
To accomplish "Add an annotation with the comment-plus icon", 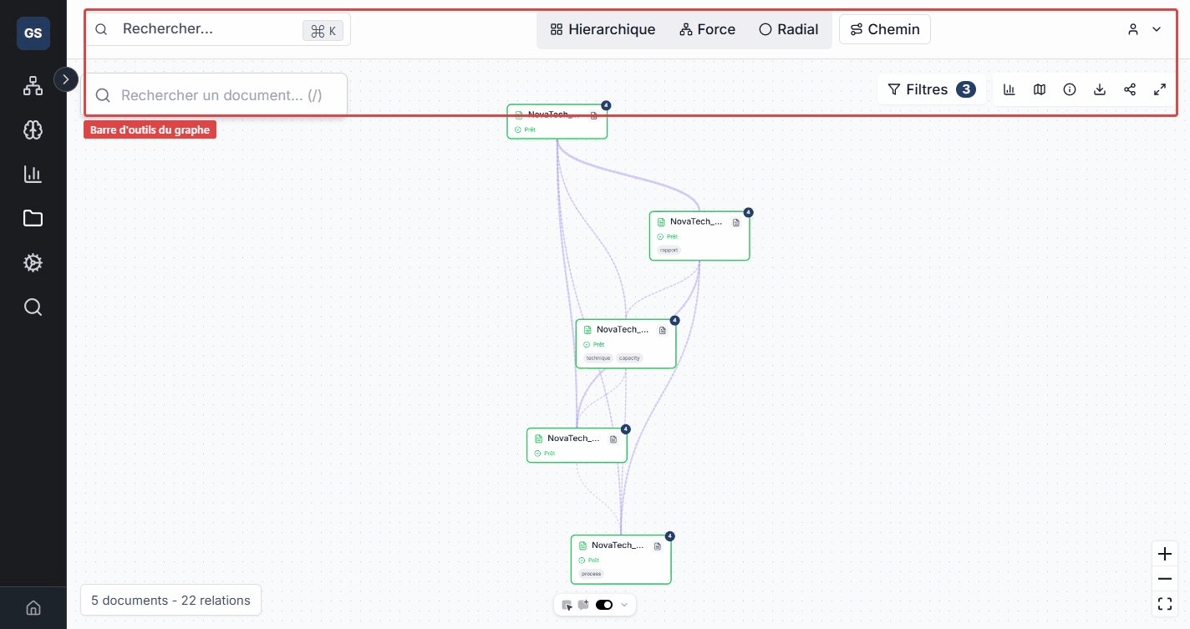I will [584, 605].
